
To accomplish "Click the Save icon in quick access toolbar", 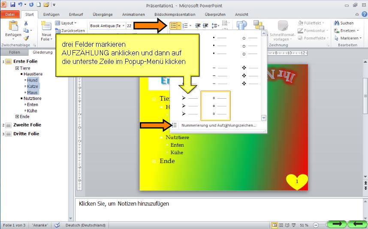I will tap(12, 5).
